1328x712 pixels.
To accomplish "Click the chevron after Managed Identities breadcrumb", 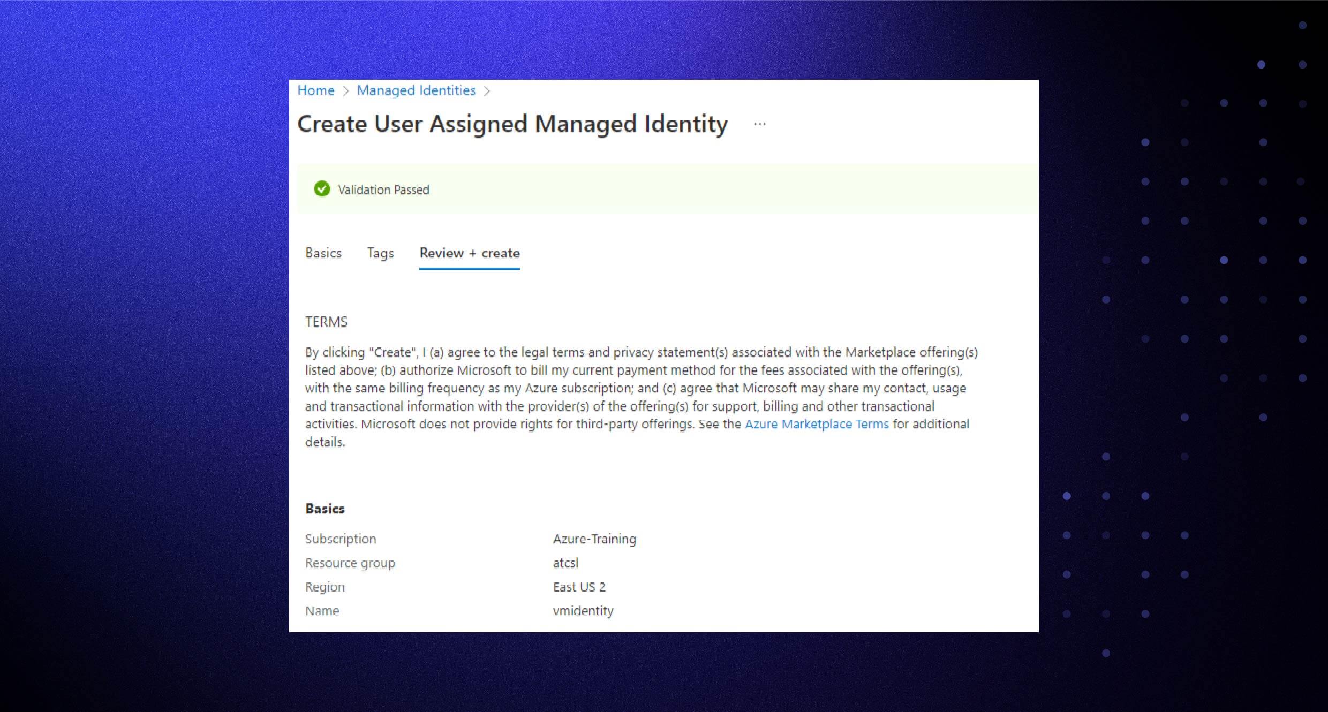I will click(487, 90).
